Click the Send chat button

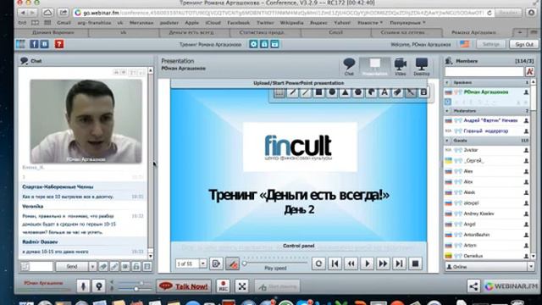tap(72, 266)
